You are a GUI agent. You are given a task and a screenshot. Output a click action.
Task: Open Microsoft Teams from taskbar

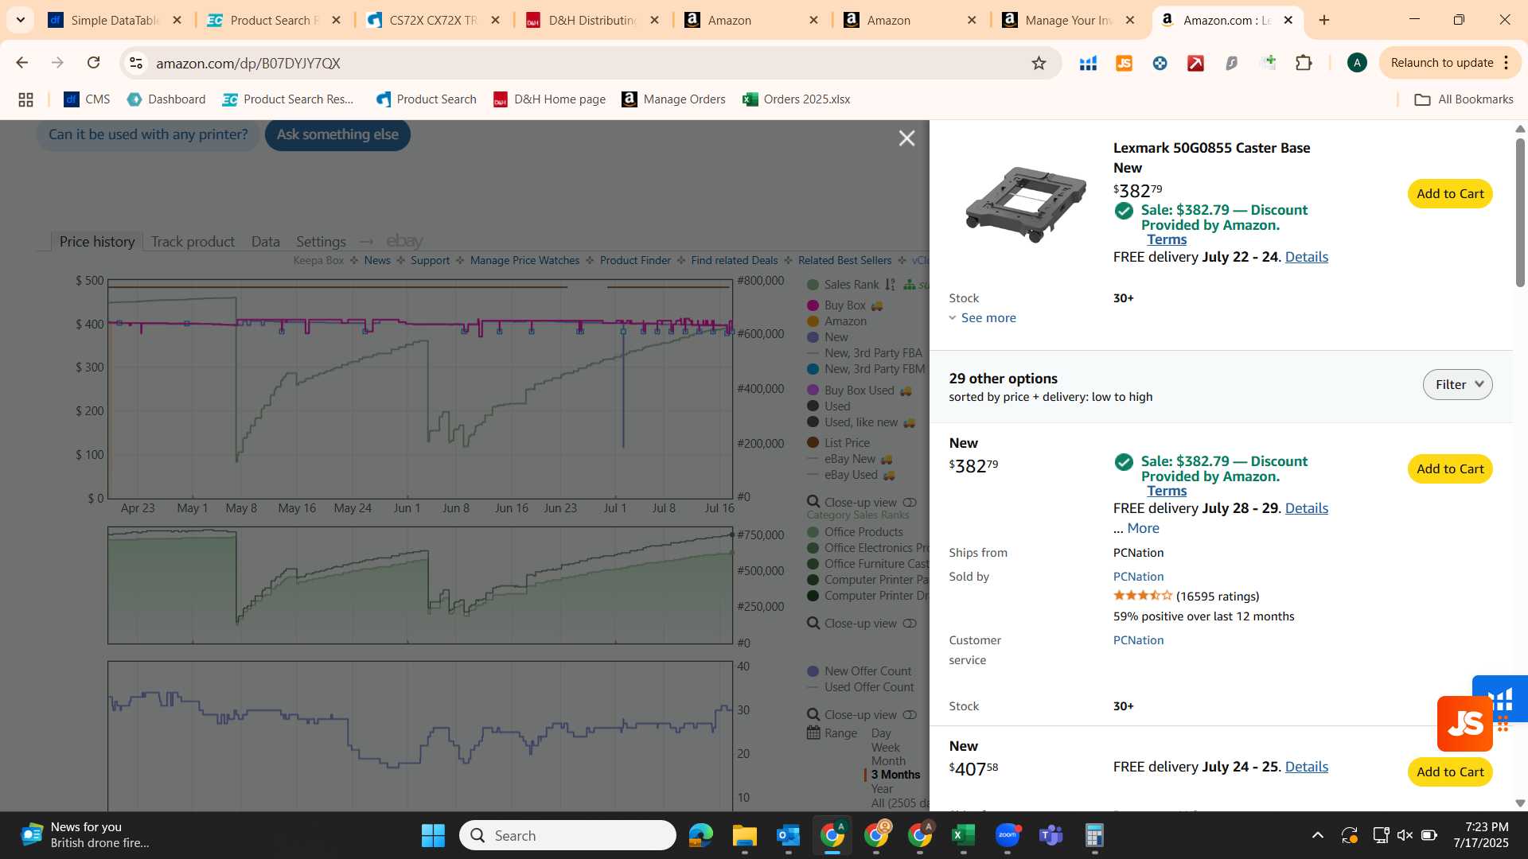(x=1050, y=835)
